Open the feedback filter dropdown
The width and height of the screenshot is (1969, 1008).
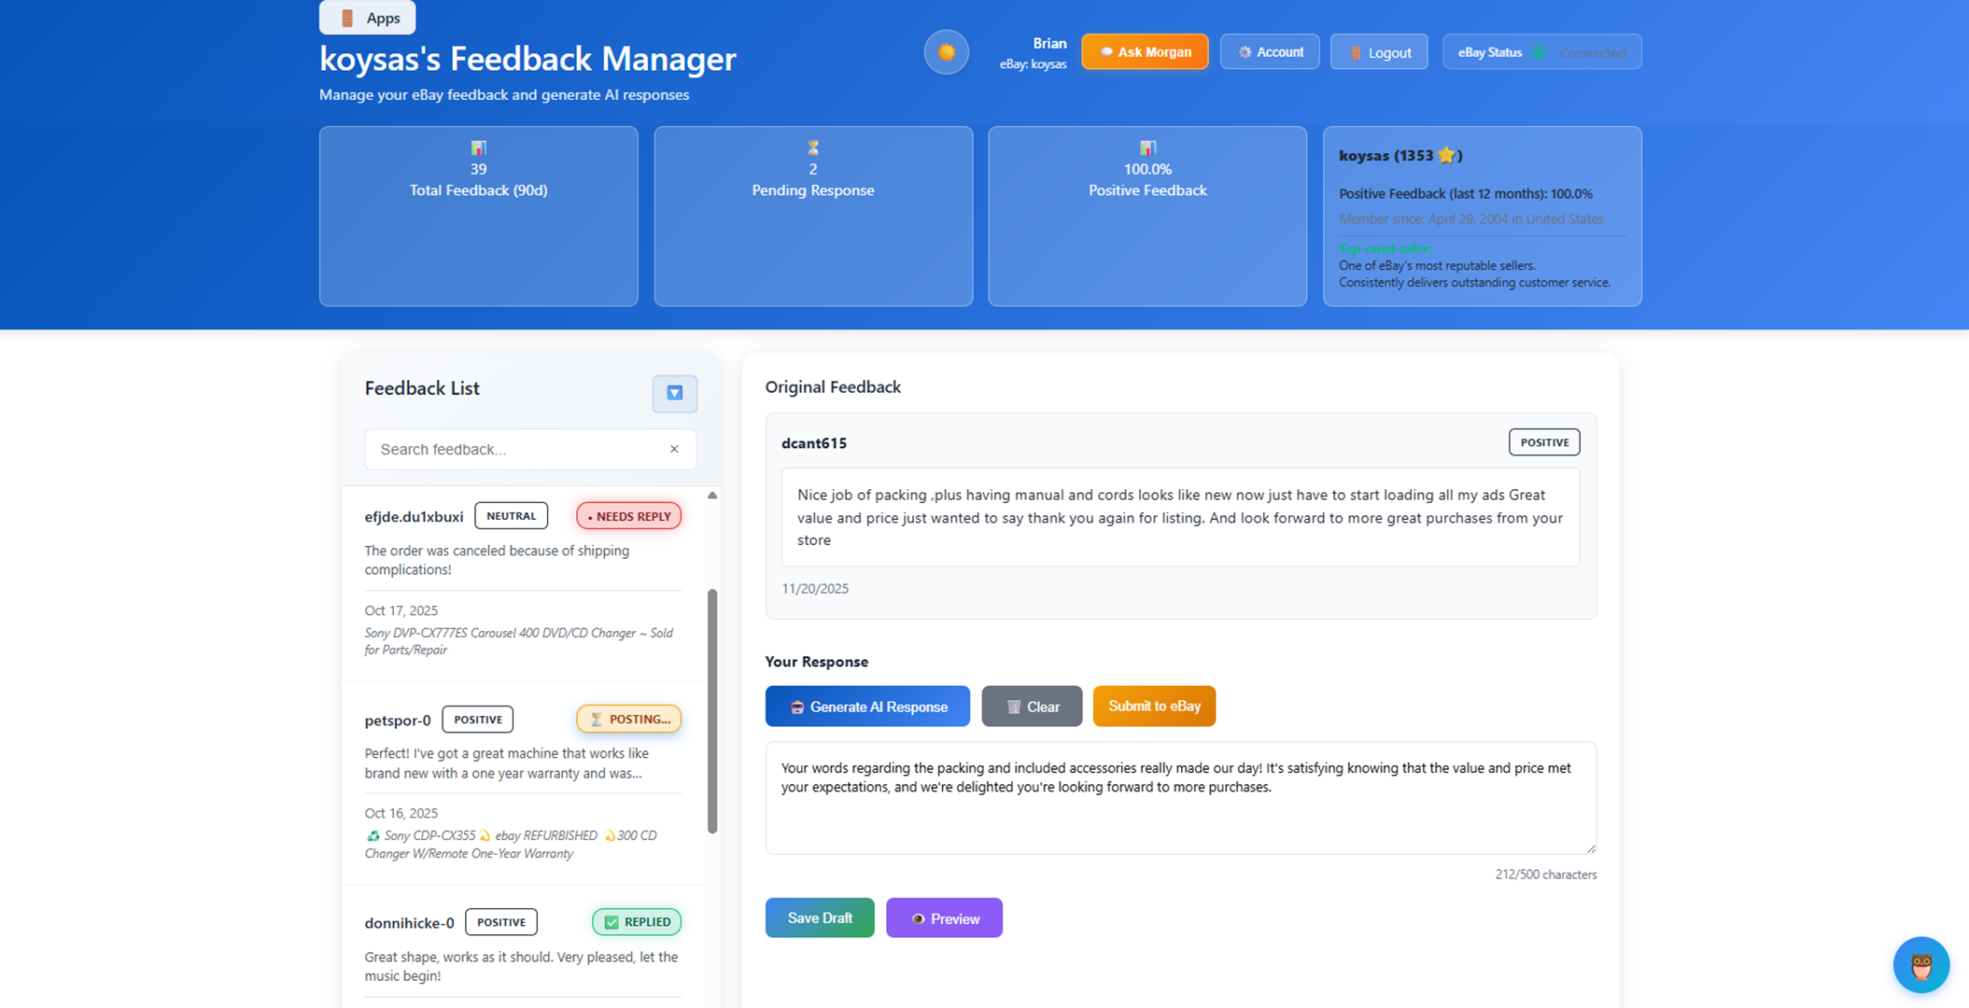tap(674, 394)
